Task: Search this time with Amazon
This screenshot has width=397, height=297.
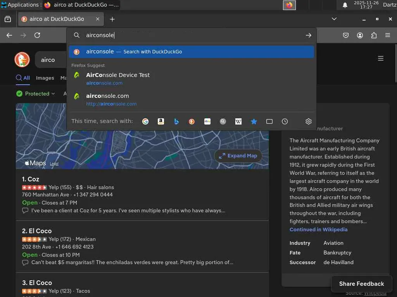Action: (161, 121)
